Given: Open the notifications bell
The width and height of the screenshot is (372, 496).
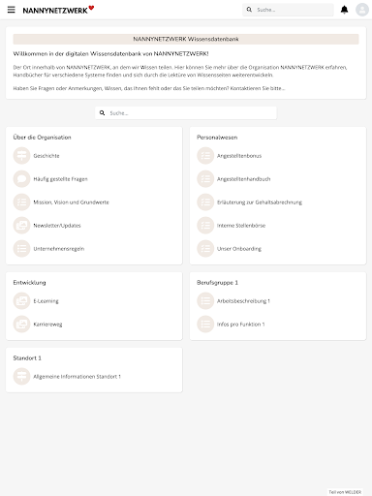Looking at the screenshot, I should (345, 10).
